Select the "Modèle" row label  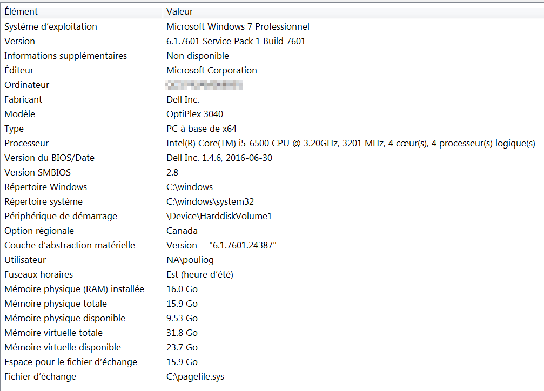[x=20, y=114]
